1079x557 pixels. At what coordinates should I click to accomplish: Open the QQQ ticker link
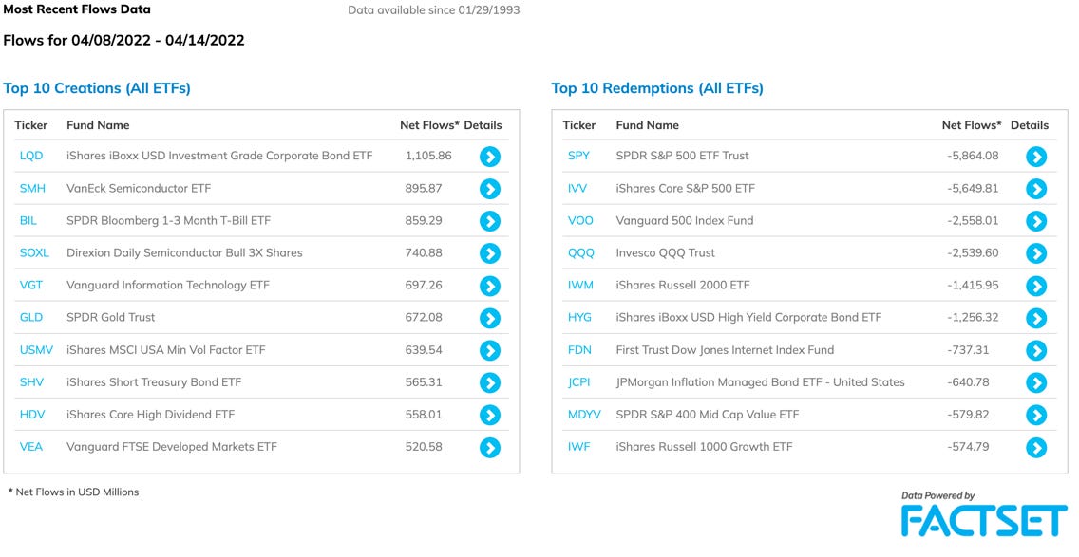click(580, 252)
